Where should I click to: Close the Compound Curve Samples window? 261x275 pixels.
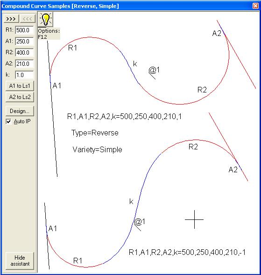tap(255, 6)
